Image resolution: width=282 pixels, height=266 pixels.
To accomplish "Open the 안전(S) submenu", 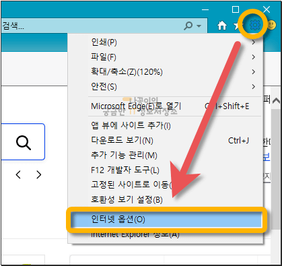I will click(166, 87).
